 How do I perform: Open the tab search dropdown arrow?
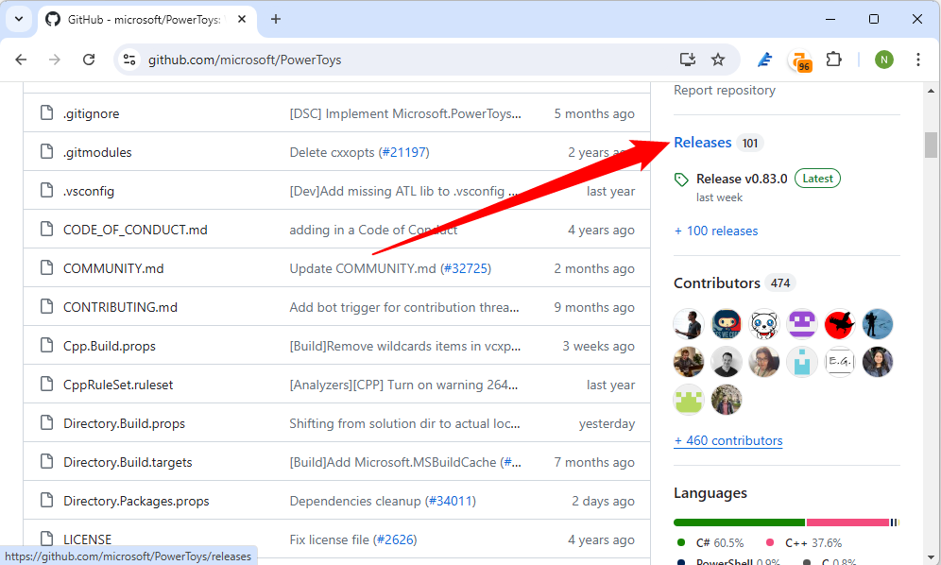pyautogui.click(x=19, y=19)
